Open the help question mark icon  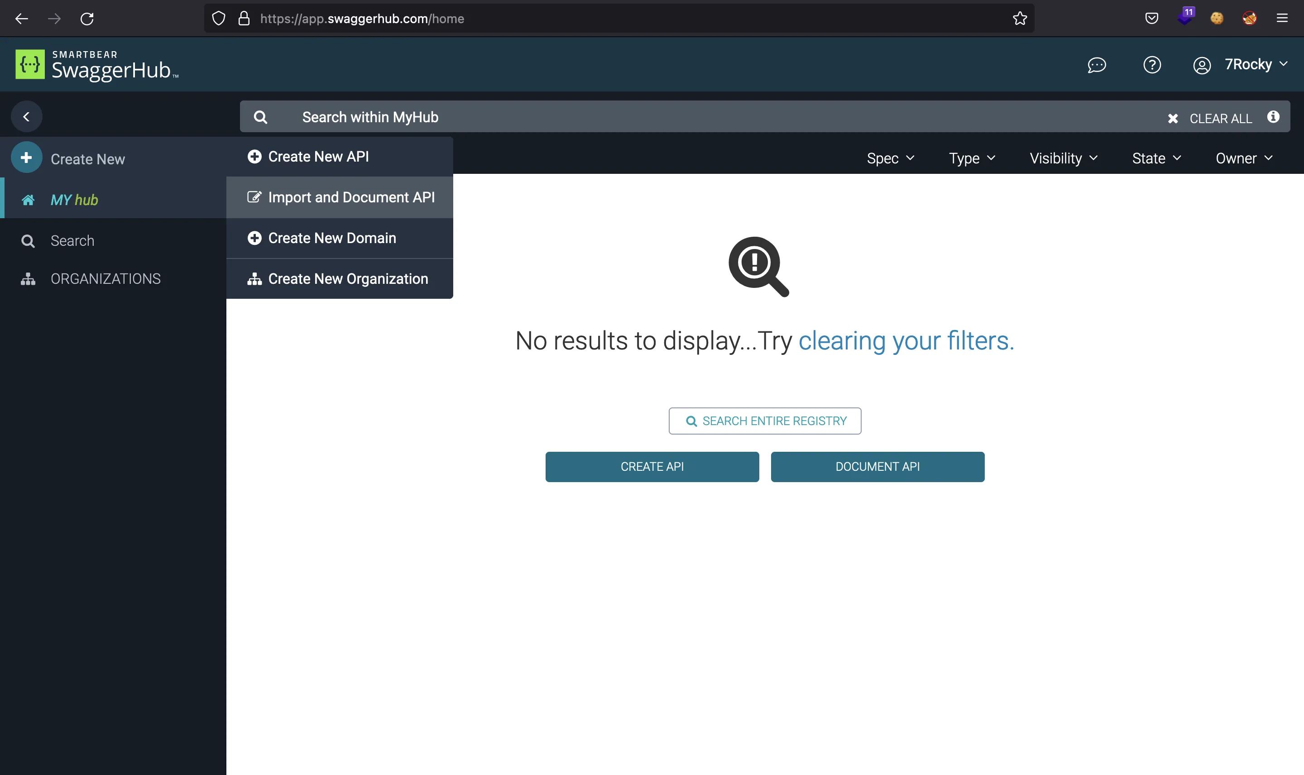click(x=1152, y=65)
